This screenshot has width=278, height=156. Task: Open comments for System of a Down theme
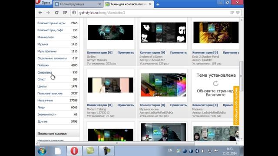coord(152,52)
